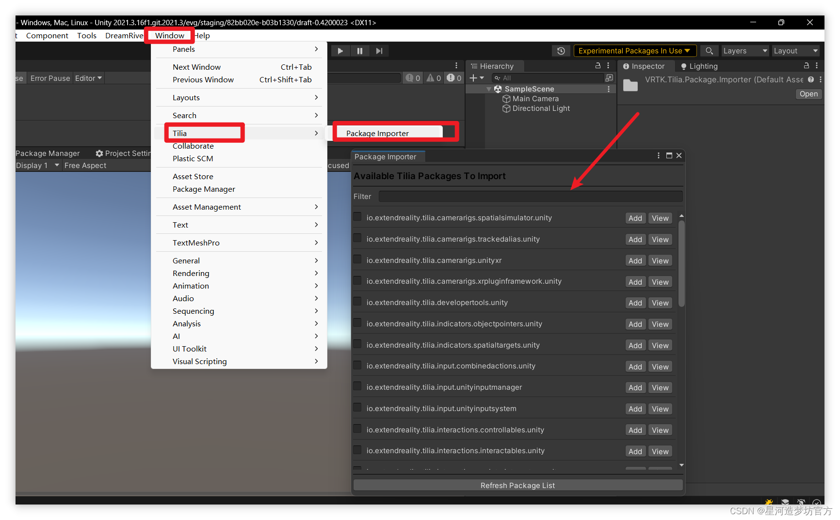The image size is (840, 520).
Task: Switch to the Lighting tab
Action: (699, 66)
